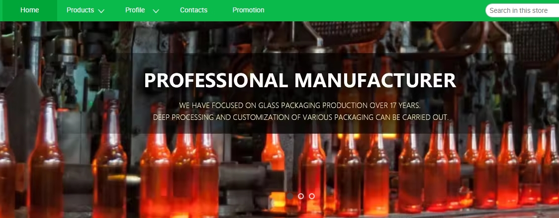Select the Profile navigation item
The height and width of the screenshot is (218, 559).
135,10
